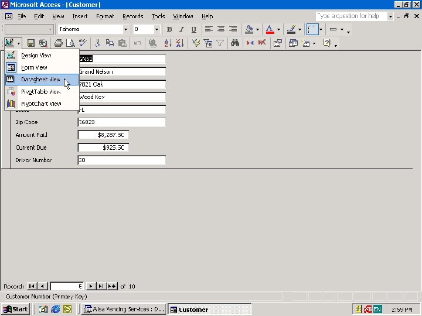
Task: Click the Database Window icon
Action: click(x=293, y=43)
